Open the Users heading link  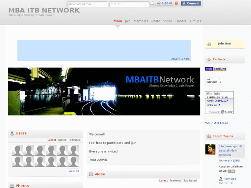pos(21,133)
